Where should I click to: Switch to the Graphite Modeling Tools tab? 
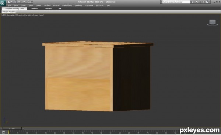coord(15,8)
